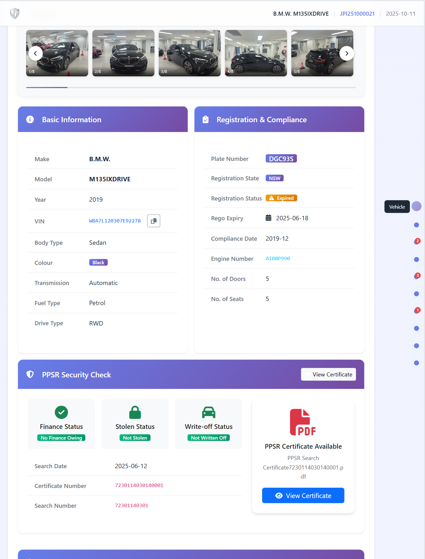Click the VIN number WBA7L120307E92278
425x559 pixels.
(x=115, y=221)
